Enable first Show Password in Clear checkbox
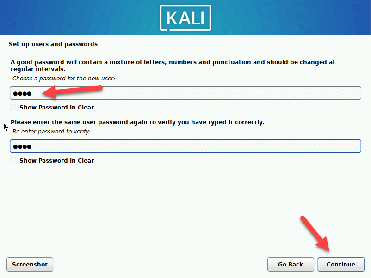Screen dimensions: 371x278 coord(13,108)
